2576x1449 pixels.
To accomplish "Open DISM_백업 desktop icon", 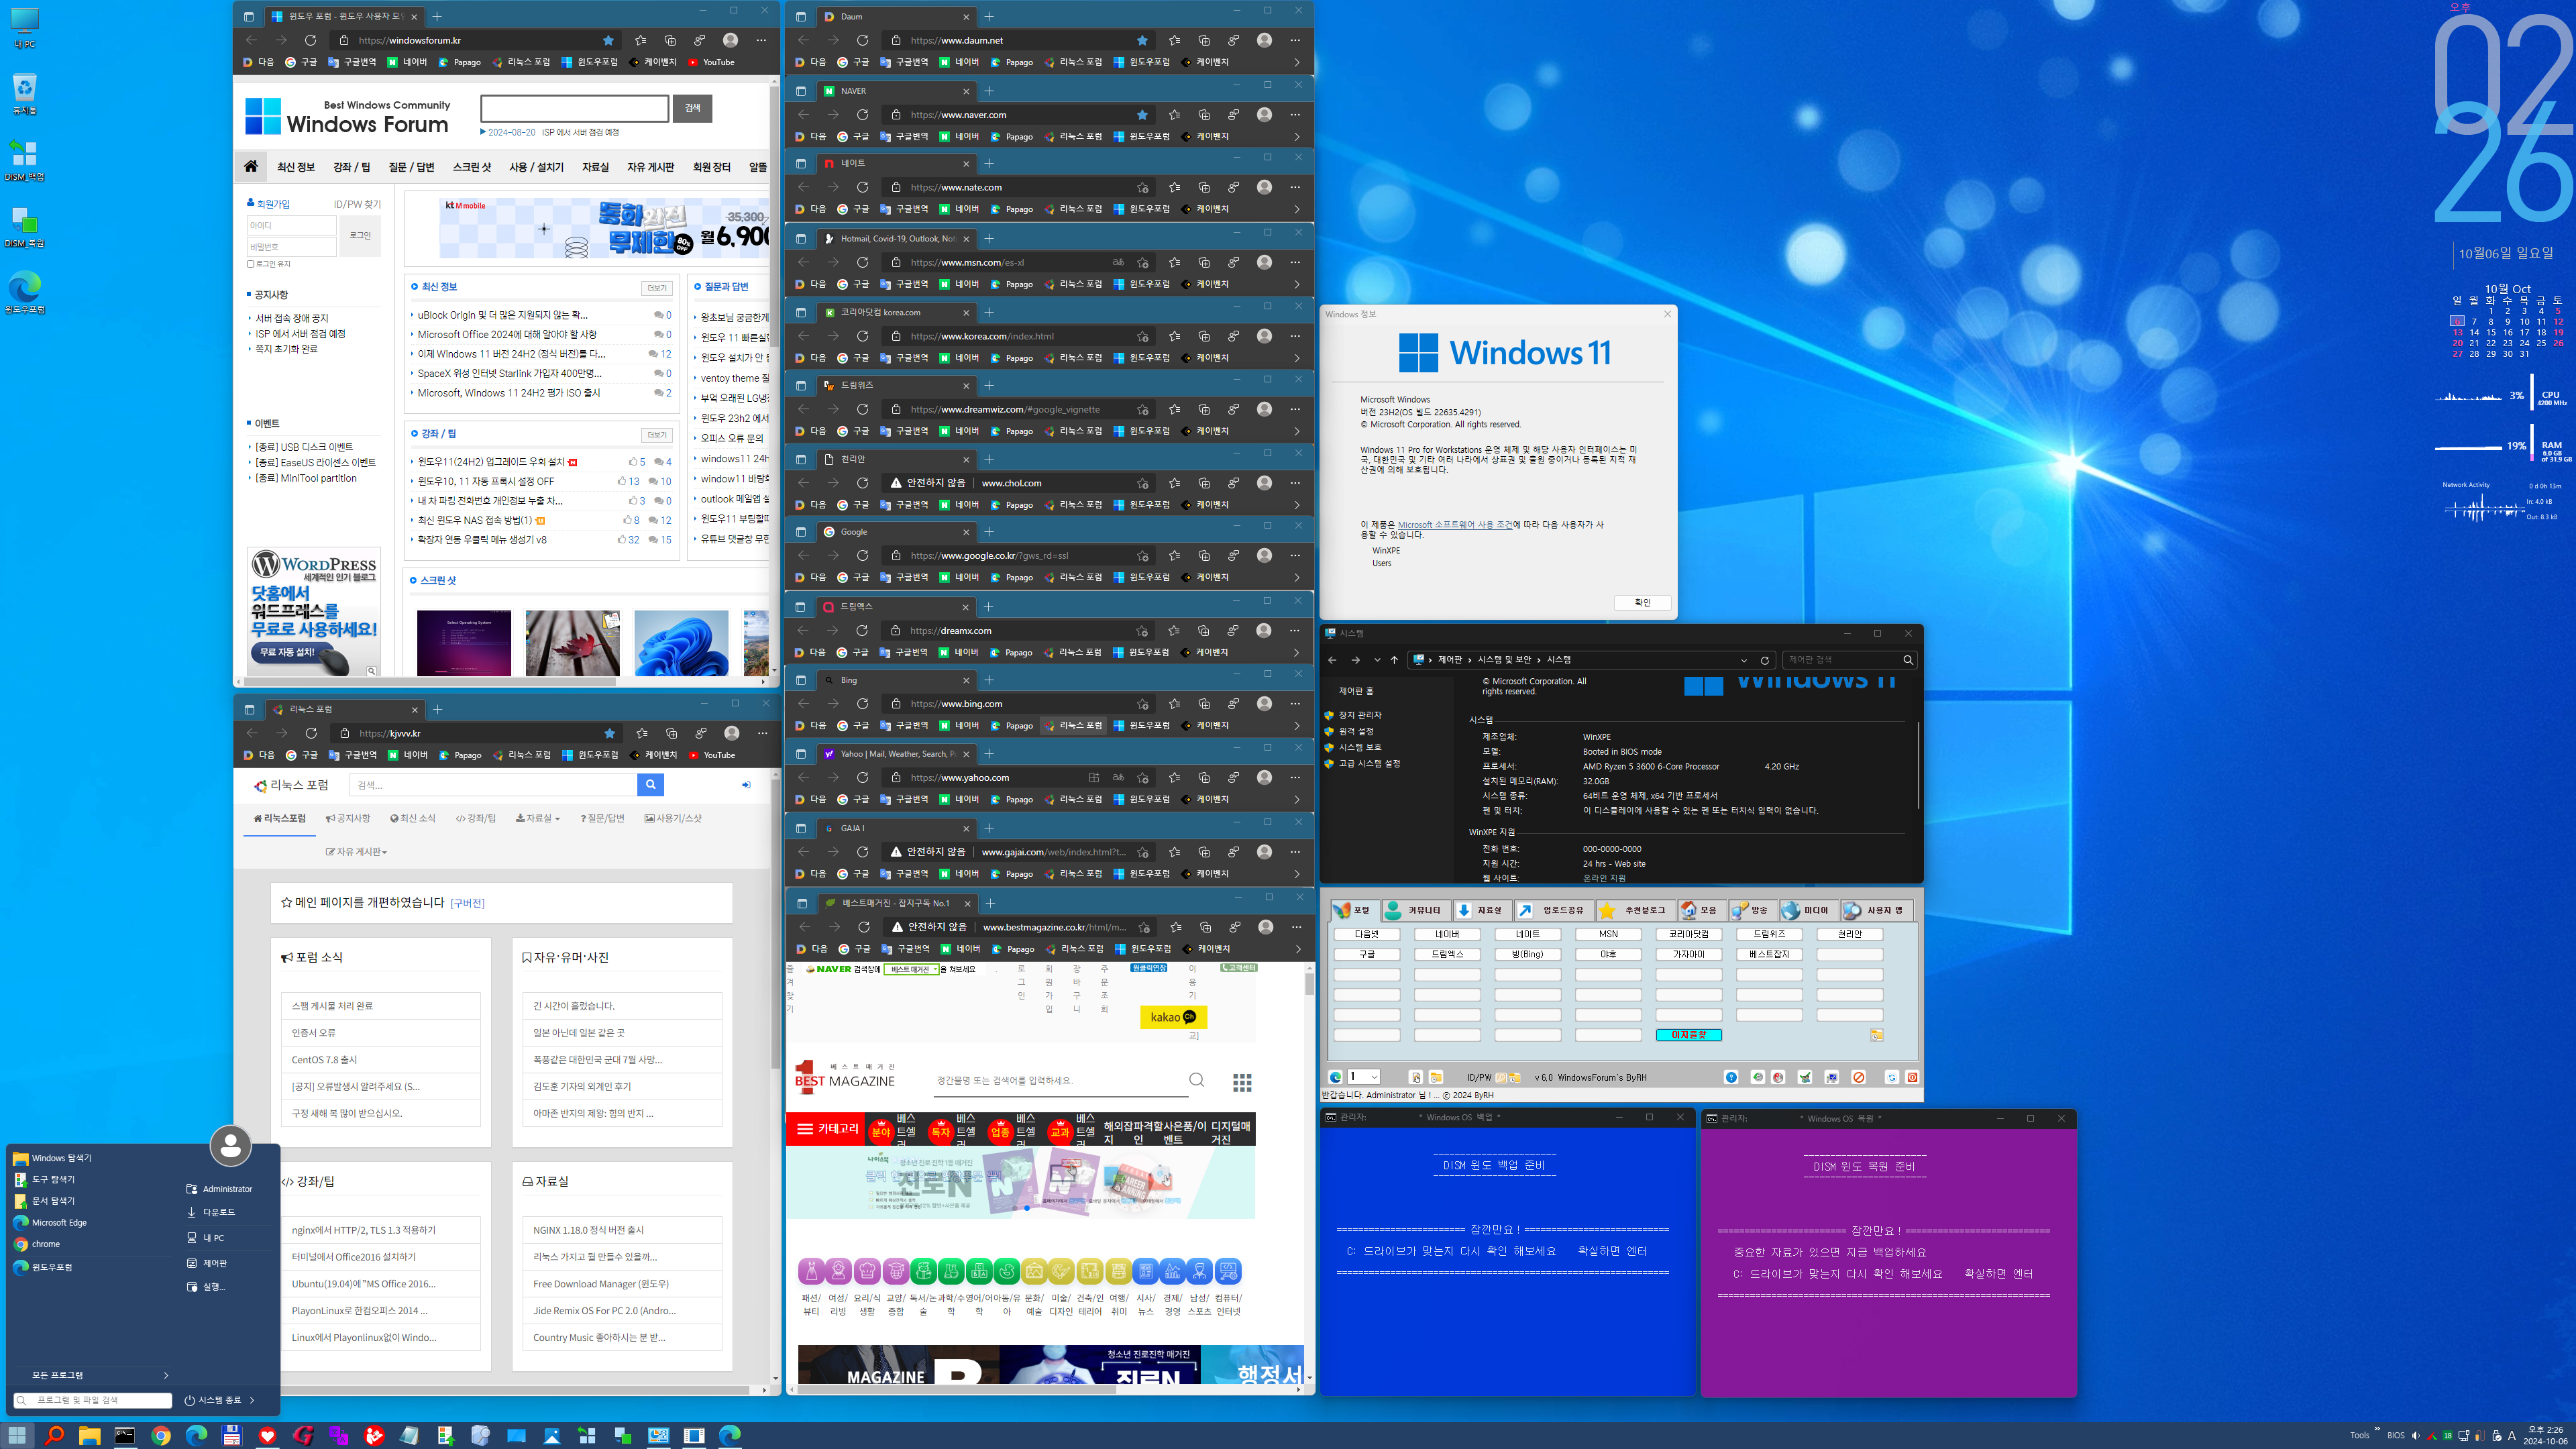I will [25, 159].
